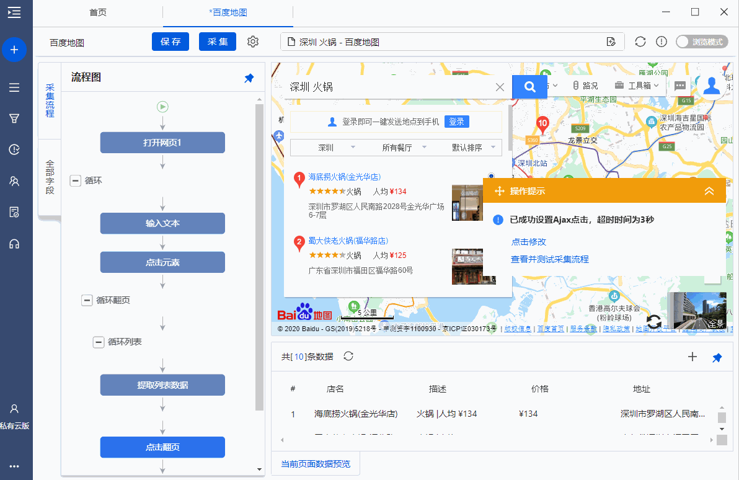Click the 点击修改 link
The width and height of the screenshot is (739, 480).
tap(529, 242)
